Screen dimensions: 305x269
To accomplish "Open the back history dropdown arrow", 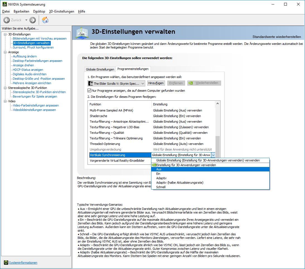I will (26, 20).
